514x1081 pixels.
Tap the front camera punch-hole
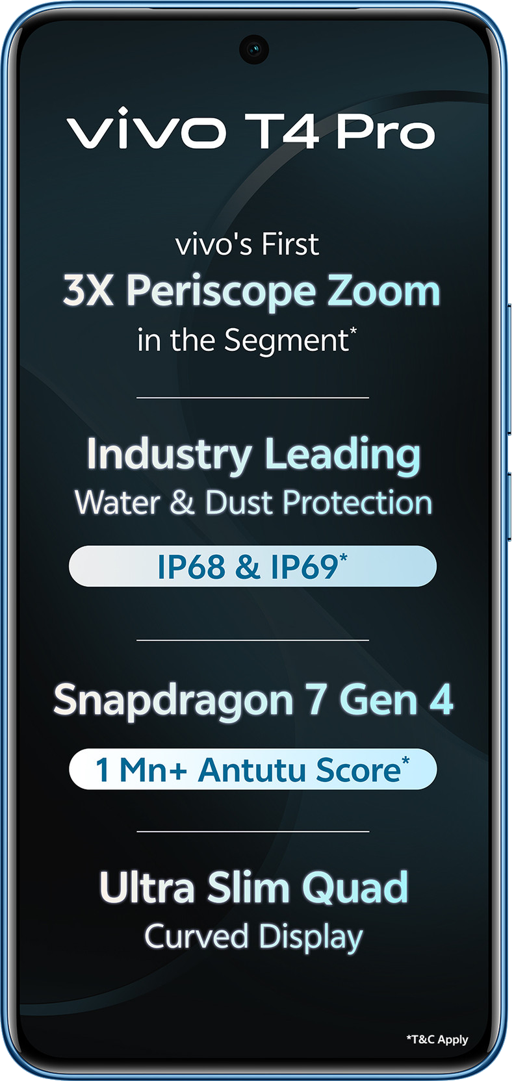click(x=254, y=49)
